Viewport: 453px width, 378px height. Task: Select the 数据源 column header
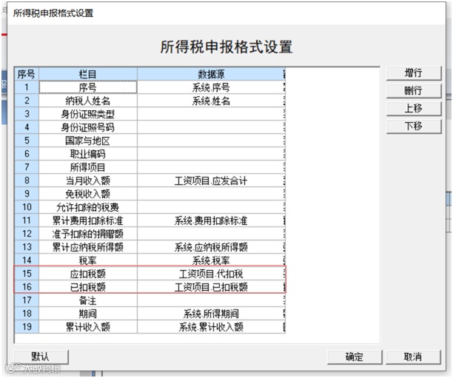pos(211,74)
